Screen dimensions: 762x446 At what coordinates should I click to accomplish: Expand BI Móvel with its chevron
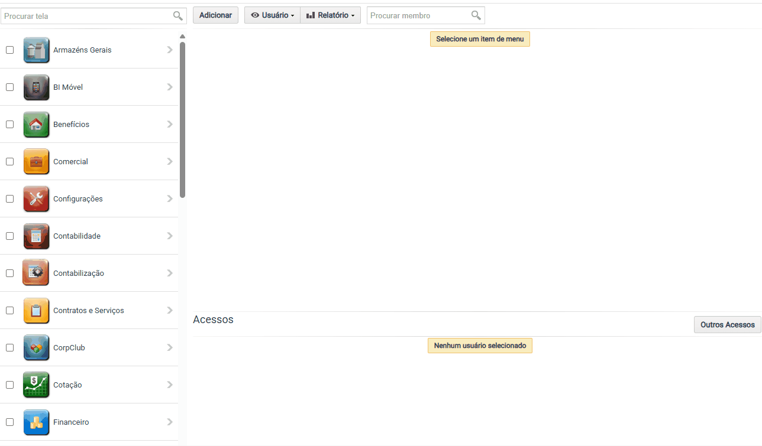[170, 87]
